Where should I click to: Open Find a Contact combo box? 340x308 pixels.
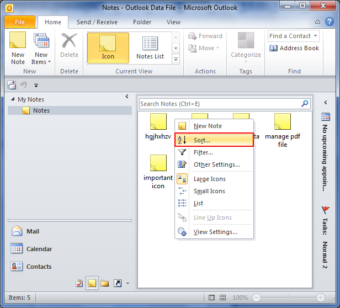pos(294,36)
